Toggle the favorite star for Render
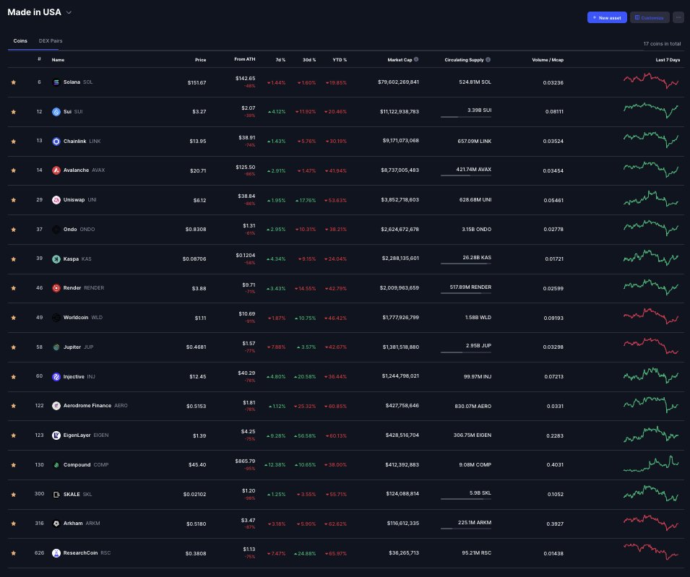690x577 pixels. (14, 288)
